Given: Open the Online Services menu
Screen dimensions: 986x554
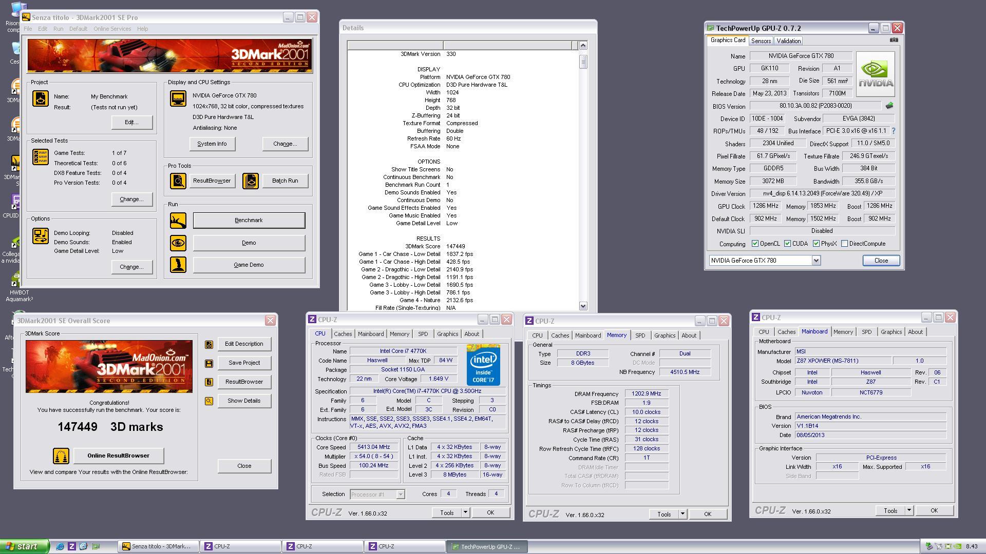Looking at the screenshot, I should click(112, 29).
